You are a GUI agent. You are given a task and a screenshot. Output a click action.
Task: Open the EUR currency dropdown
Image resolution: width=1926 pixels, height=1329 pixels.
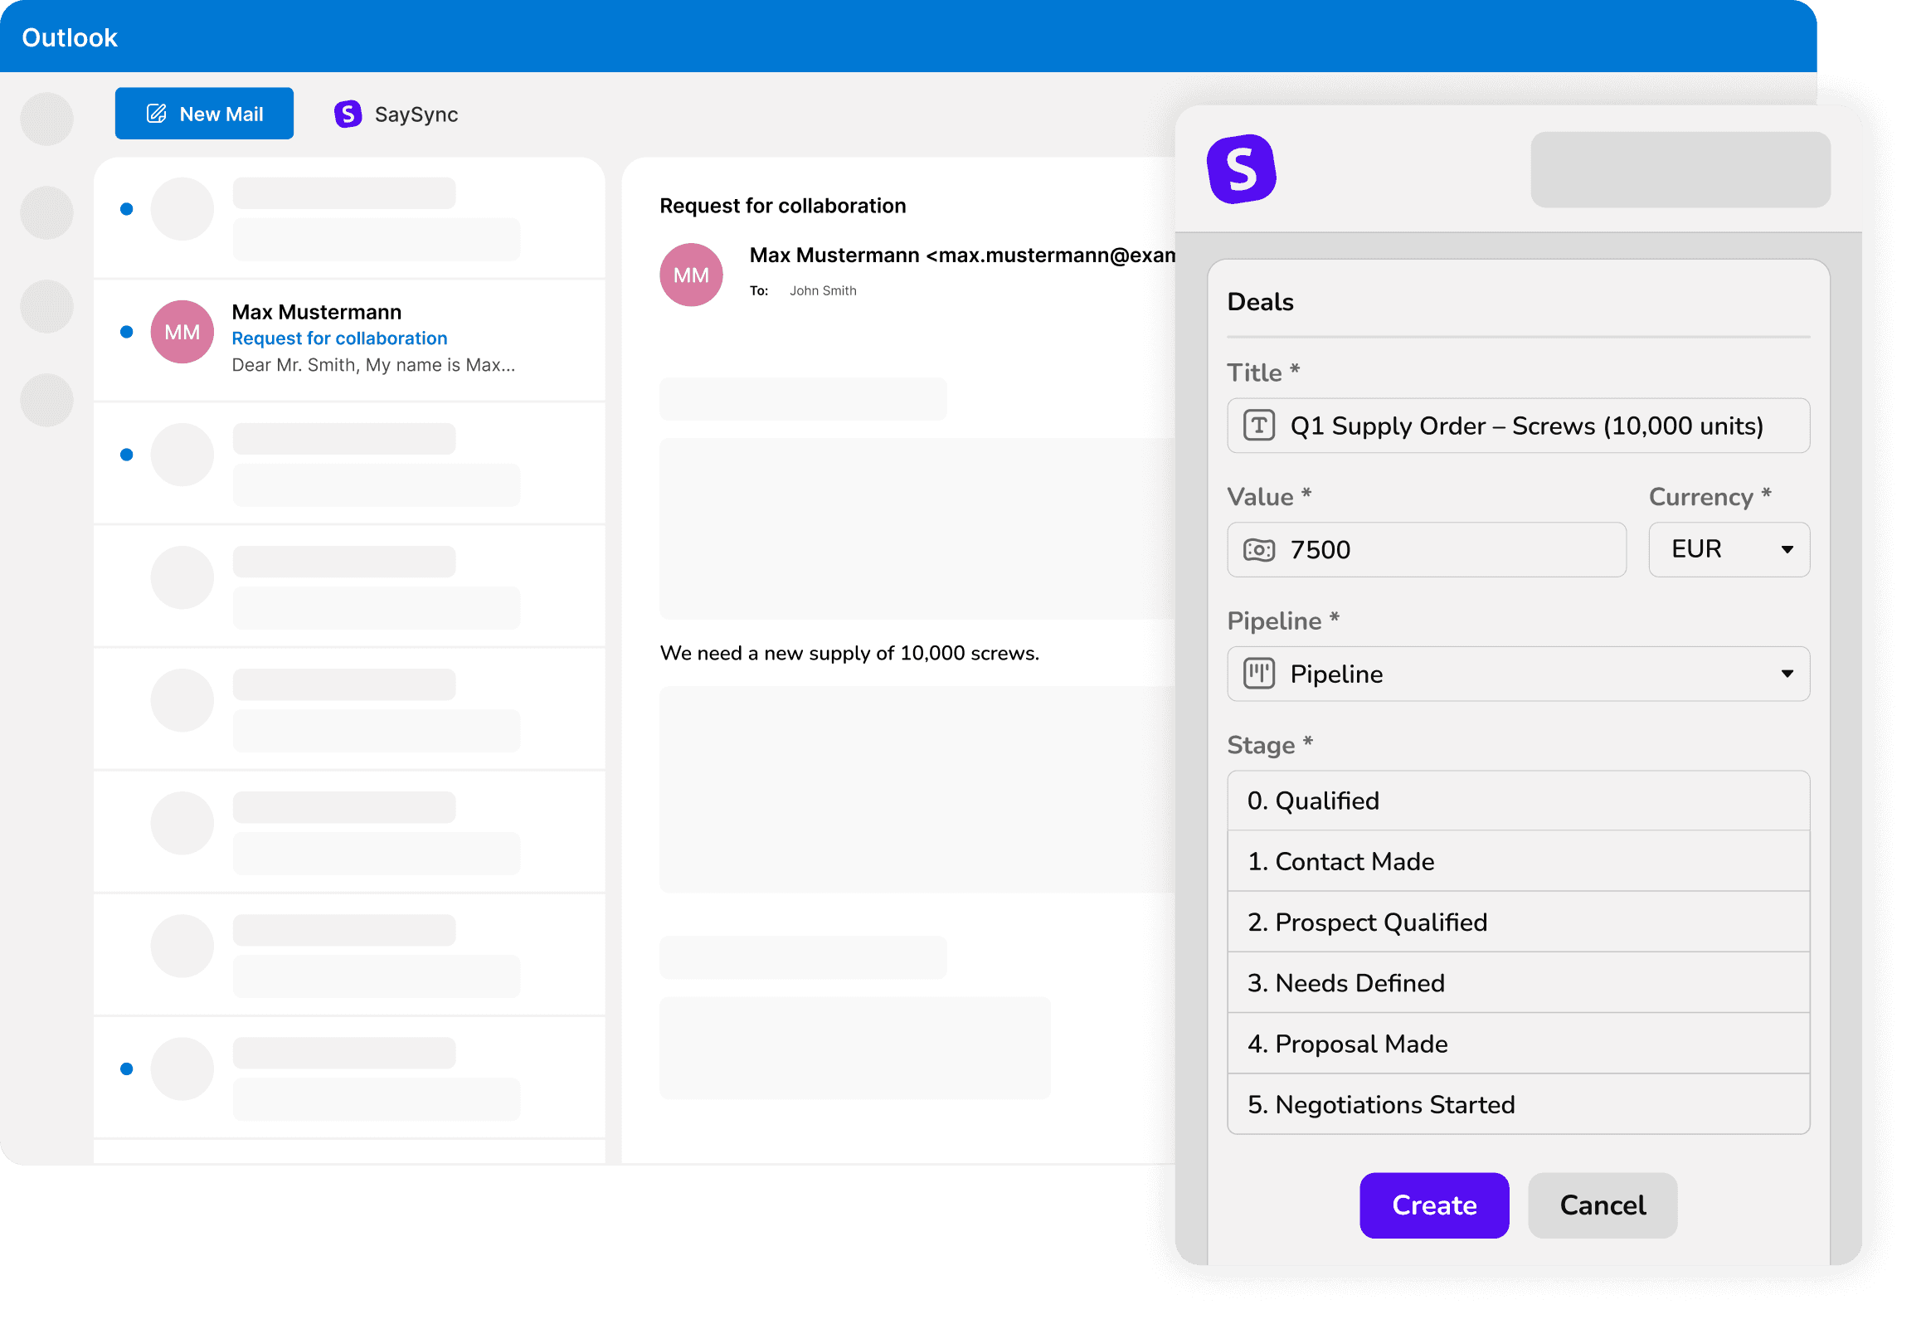click(1729, 549)
